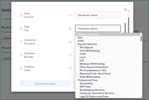Click the dropdown list scrollbar thumb
This screenshot has height=100, width=149.
coord(141,39)
